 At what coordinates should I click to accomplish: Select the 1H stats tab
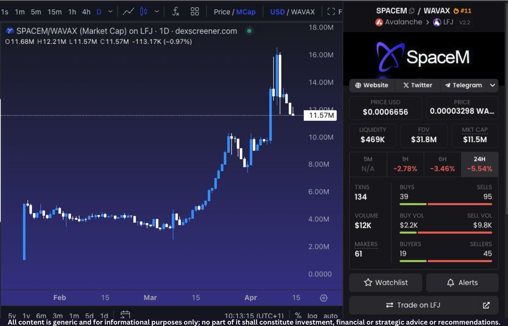405,164
